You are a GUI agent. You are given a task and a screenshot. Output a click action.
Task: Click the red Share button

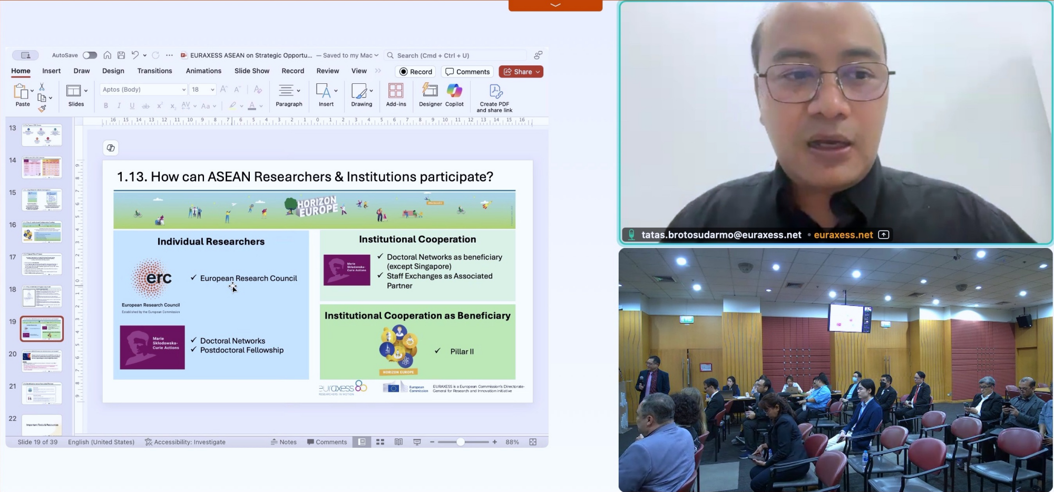click(x=521, y=72)
